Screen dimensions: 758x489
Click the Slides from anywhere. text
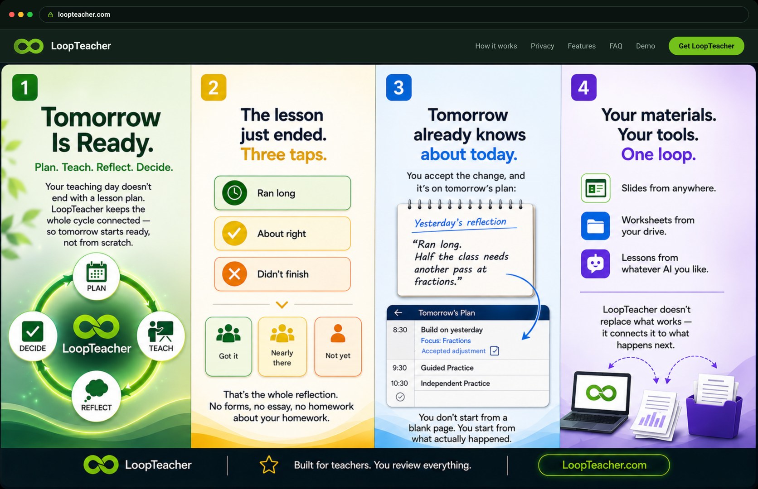(x=669, y=188)
